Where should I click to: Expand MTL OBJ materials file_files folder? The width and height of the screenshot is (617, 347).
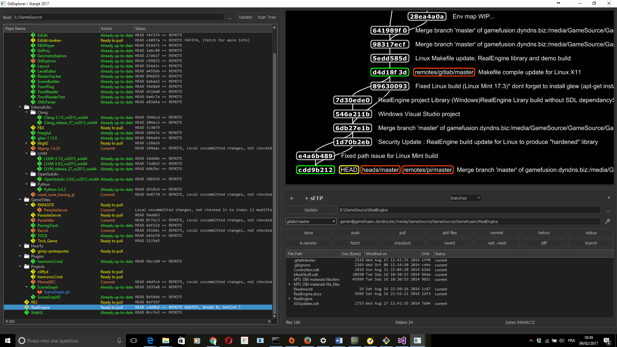[290, 284]
